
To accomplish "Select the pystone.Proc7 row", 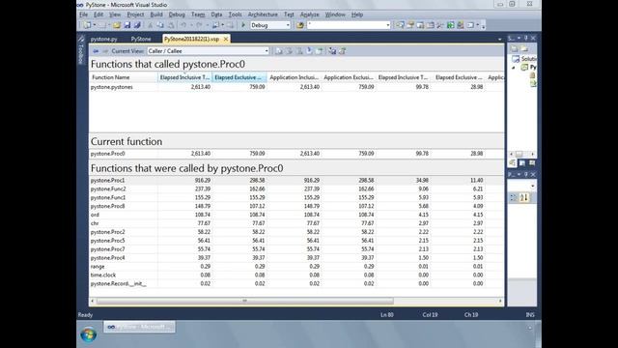I will (296, 249).
